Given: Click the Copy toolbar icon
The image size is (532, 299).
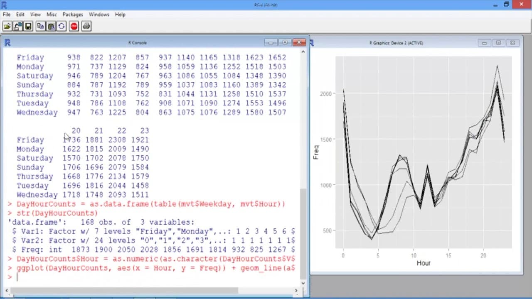Looking at the screenshot, I should pos(40,27).
